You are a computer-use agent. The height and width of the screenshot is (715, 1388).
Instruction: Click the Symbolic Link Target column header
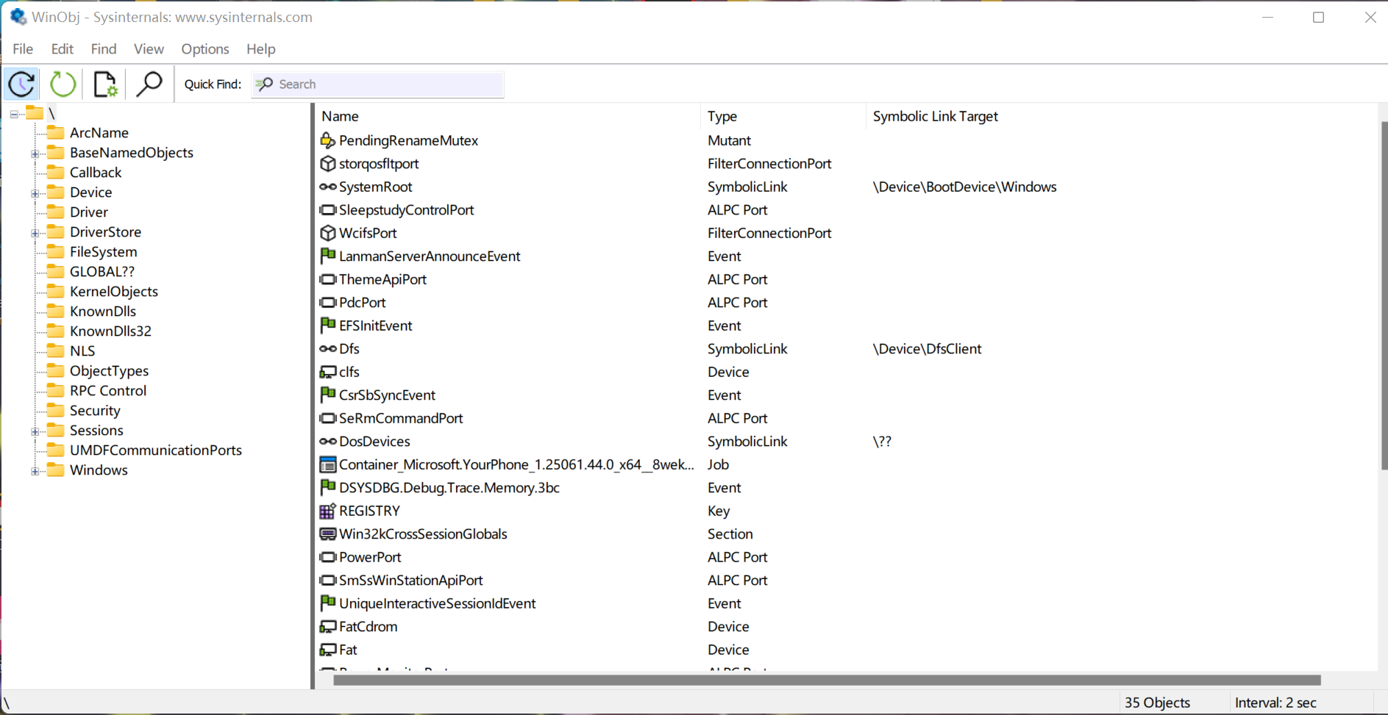(935, 116)
